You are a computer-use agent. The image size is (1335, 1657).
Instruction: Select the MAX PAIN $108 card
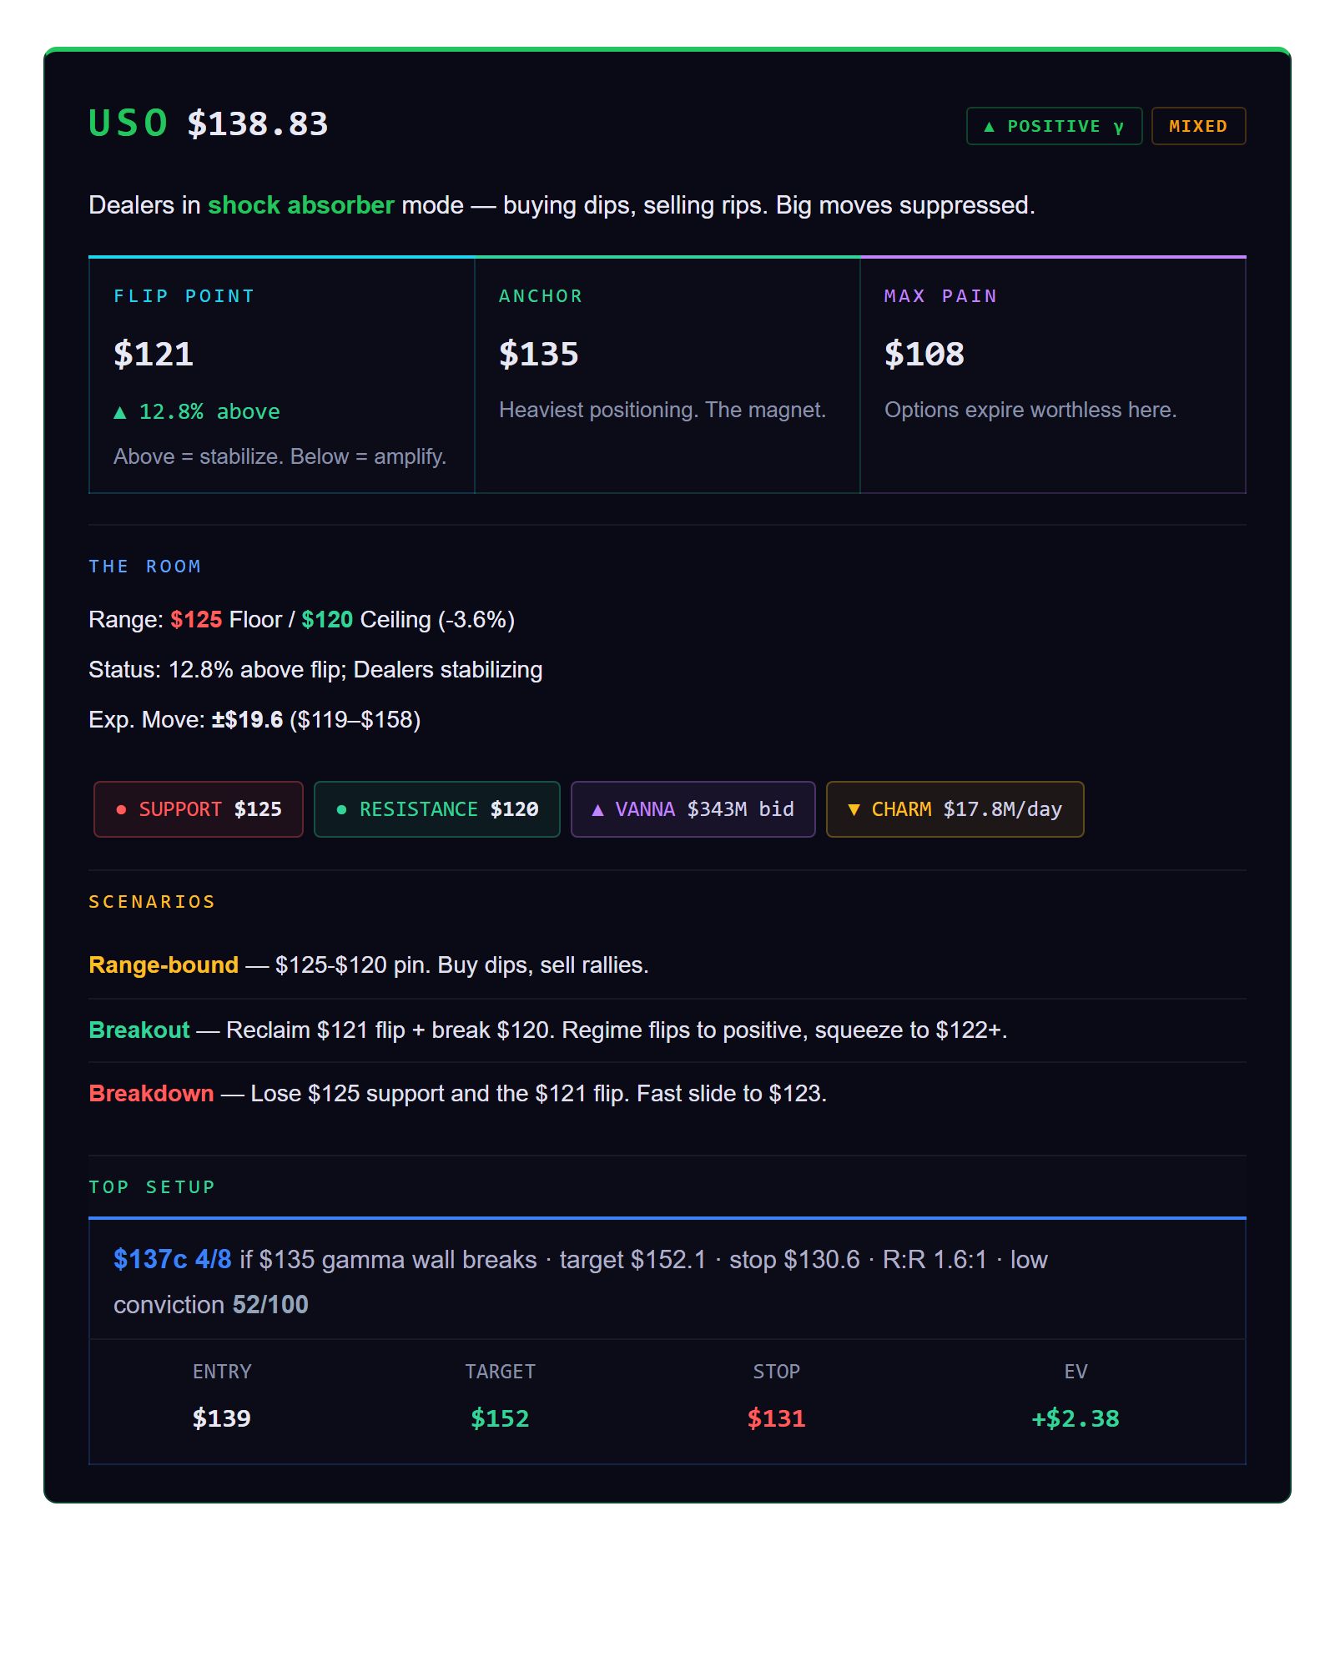1052,375
